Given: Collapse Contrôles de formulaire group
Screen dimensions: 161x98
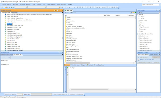Looking at the screenshot, I should coord(138,34).
